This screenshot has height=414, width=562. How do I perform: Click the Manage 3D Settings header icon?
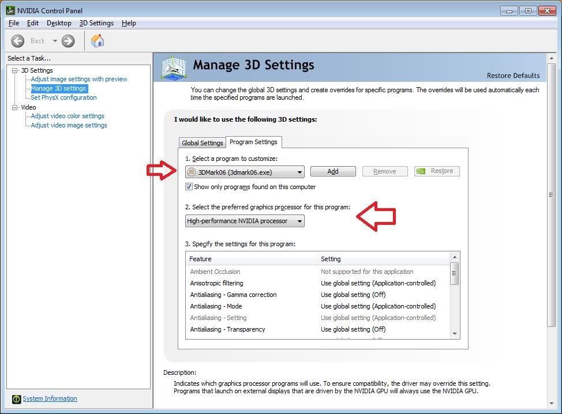coord(174,67)
